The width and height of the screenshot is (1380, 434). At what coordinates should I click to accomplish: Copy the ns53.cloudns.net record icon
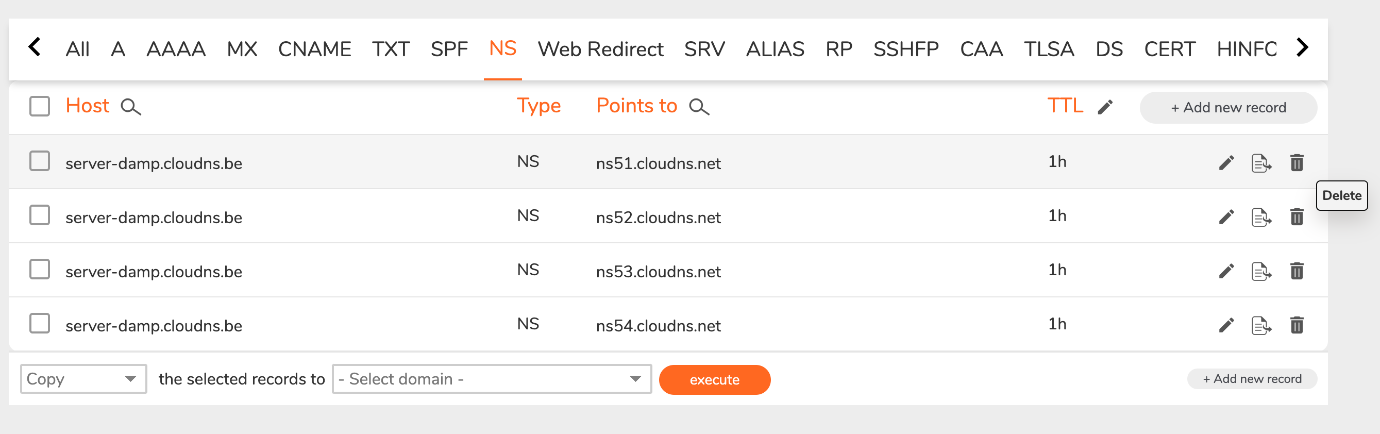pyautogui.click(x=1261, y=271)
